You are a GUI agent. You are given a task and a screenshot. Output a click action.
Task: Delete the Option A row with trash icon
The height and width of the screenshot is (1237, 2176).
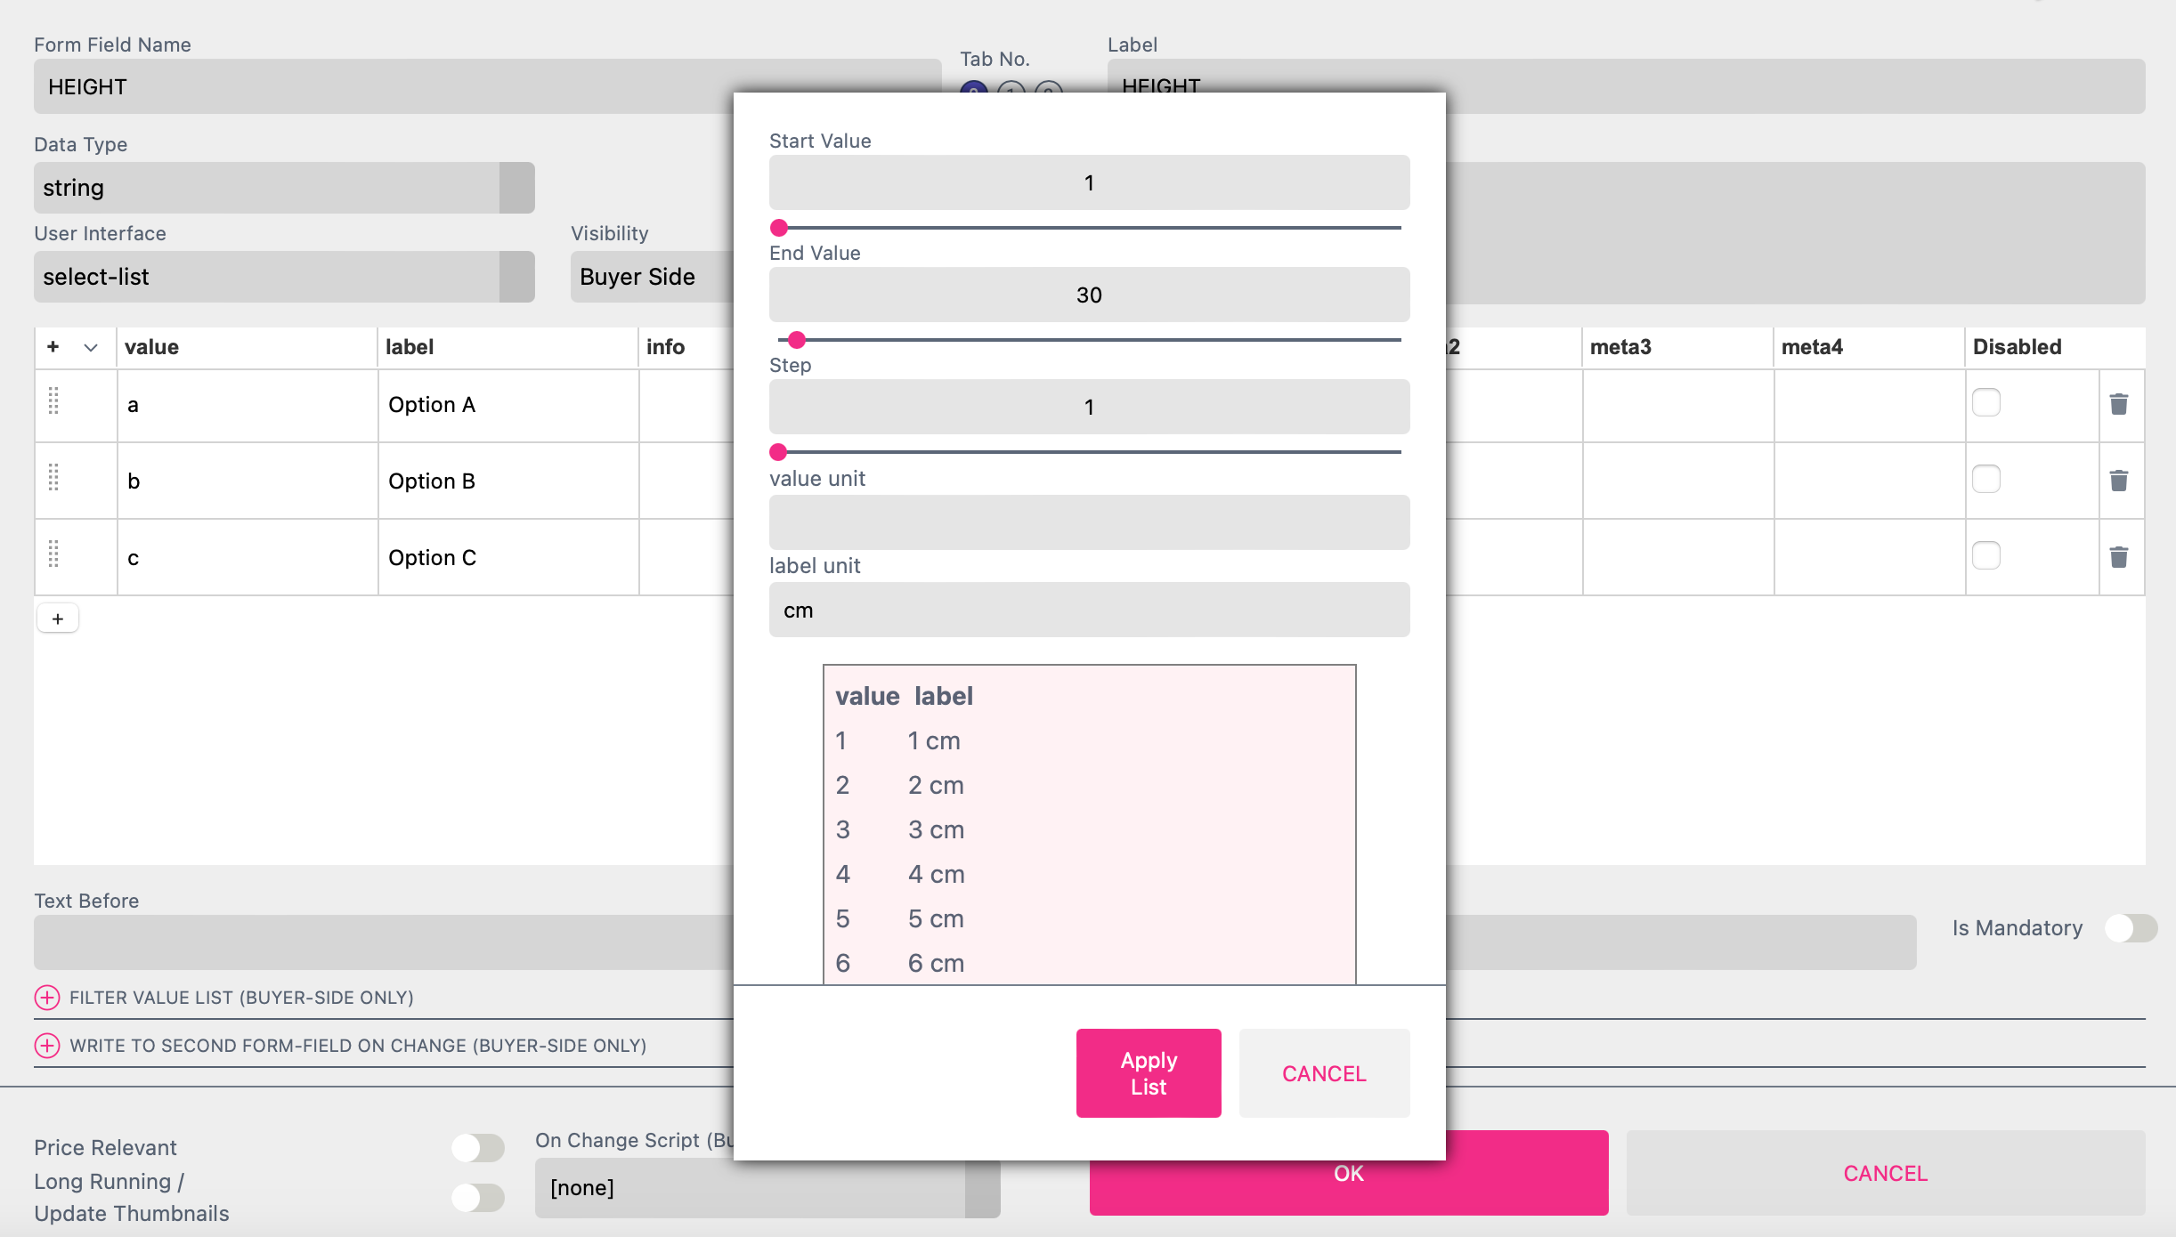point(2118,405)
